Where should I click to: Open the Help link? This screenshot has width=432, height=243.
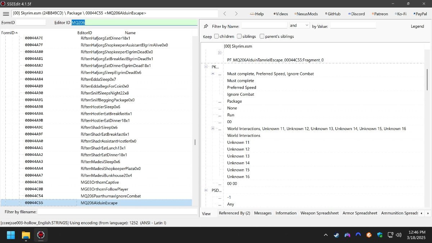(257, 14)
